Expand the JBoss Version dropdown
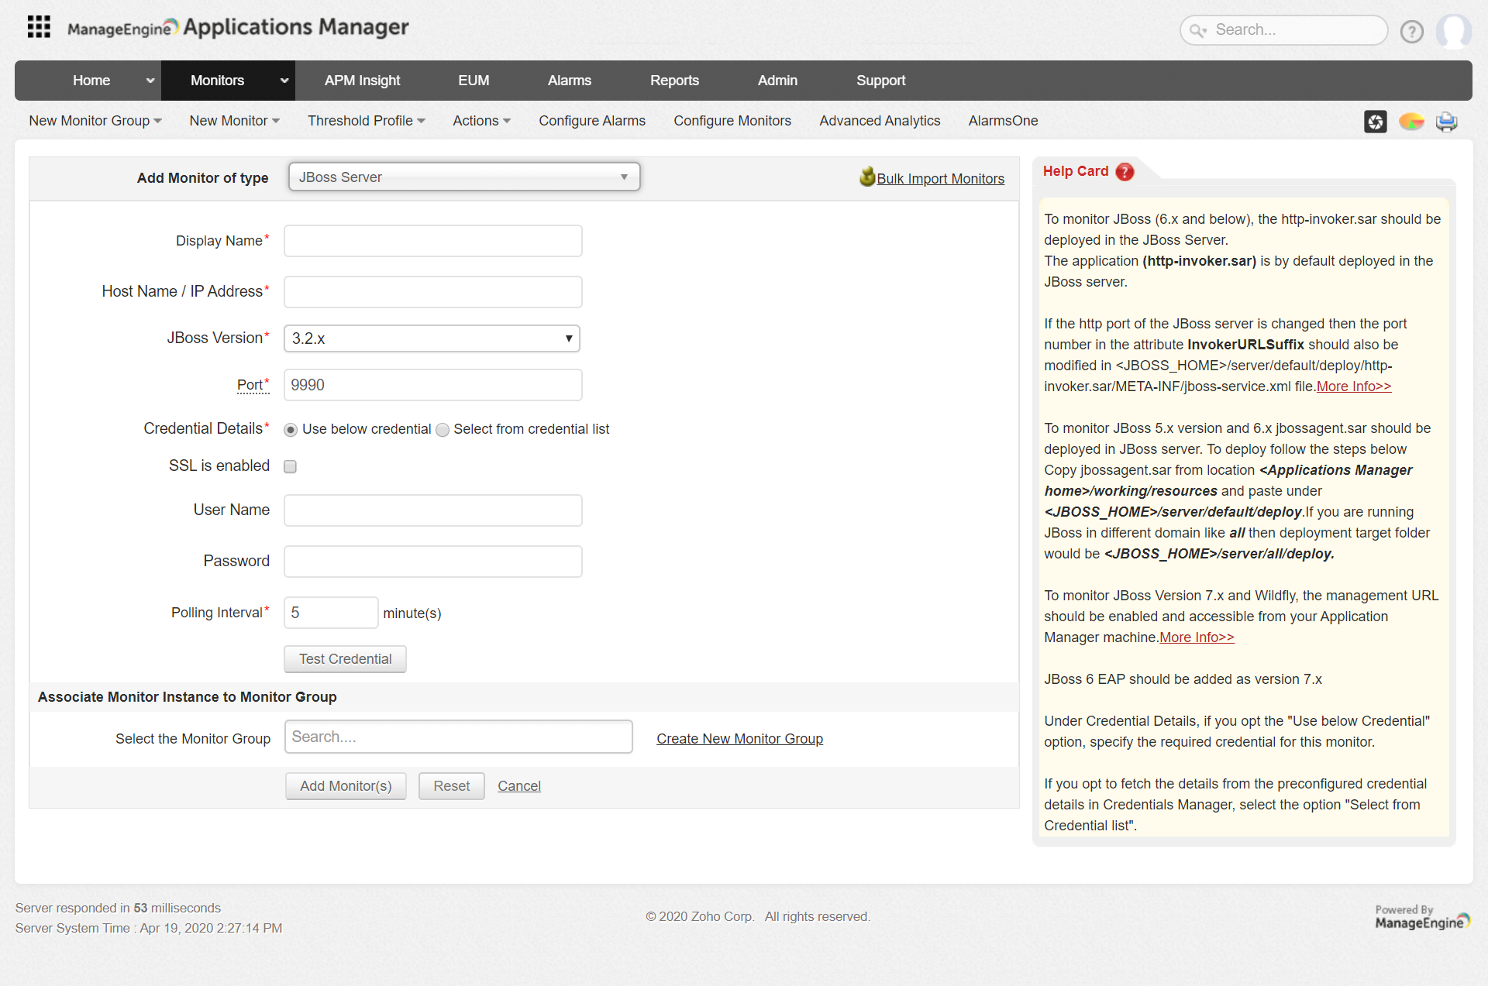The height and width of the screenshot is (986, 1488). click(432, 338)
